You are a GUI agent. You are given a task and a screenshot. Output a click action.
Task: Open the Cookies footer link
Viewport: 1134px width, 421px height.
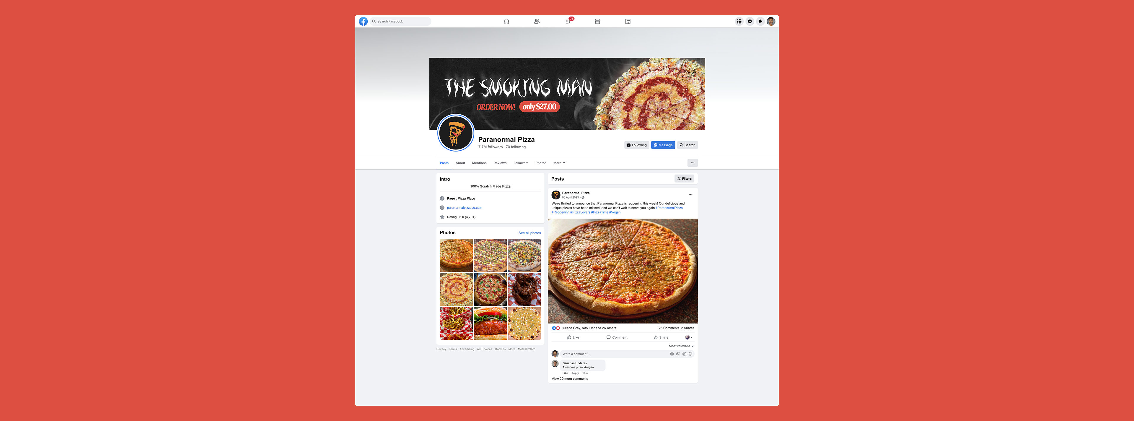(500, 349)
